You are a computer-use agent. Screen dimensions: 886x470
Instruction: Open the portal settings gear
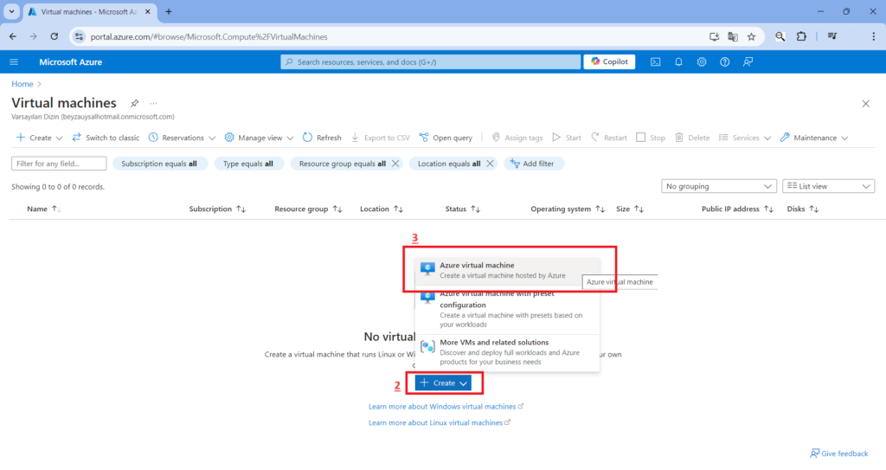coord(702,62)
